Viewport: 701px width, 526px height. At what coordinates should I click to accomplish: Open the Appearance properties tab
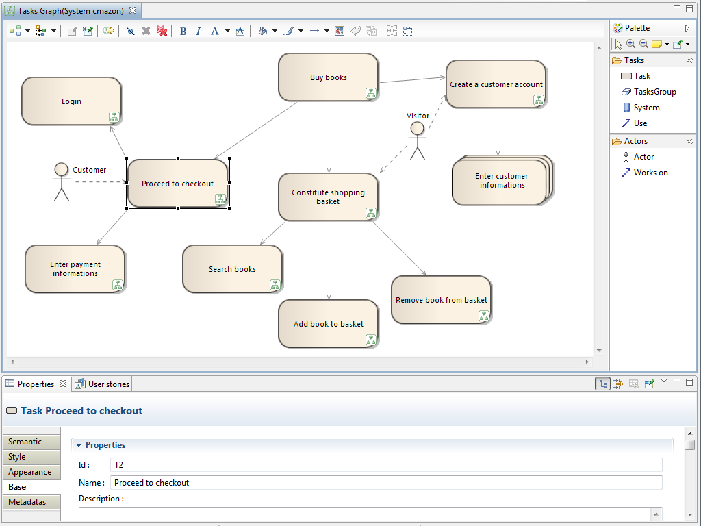point(31,472)
